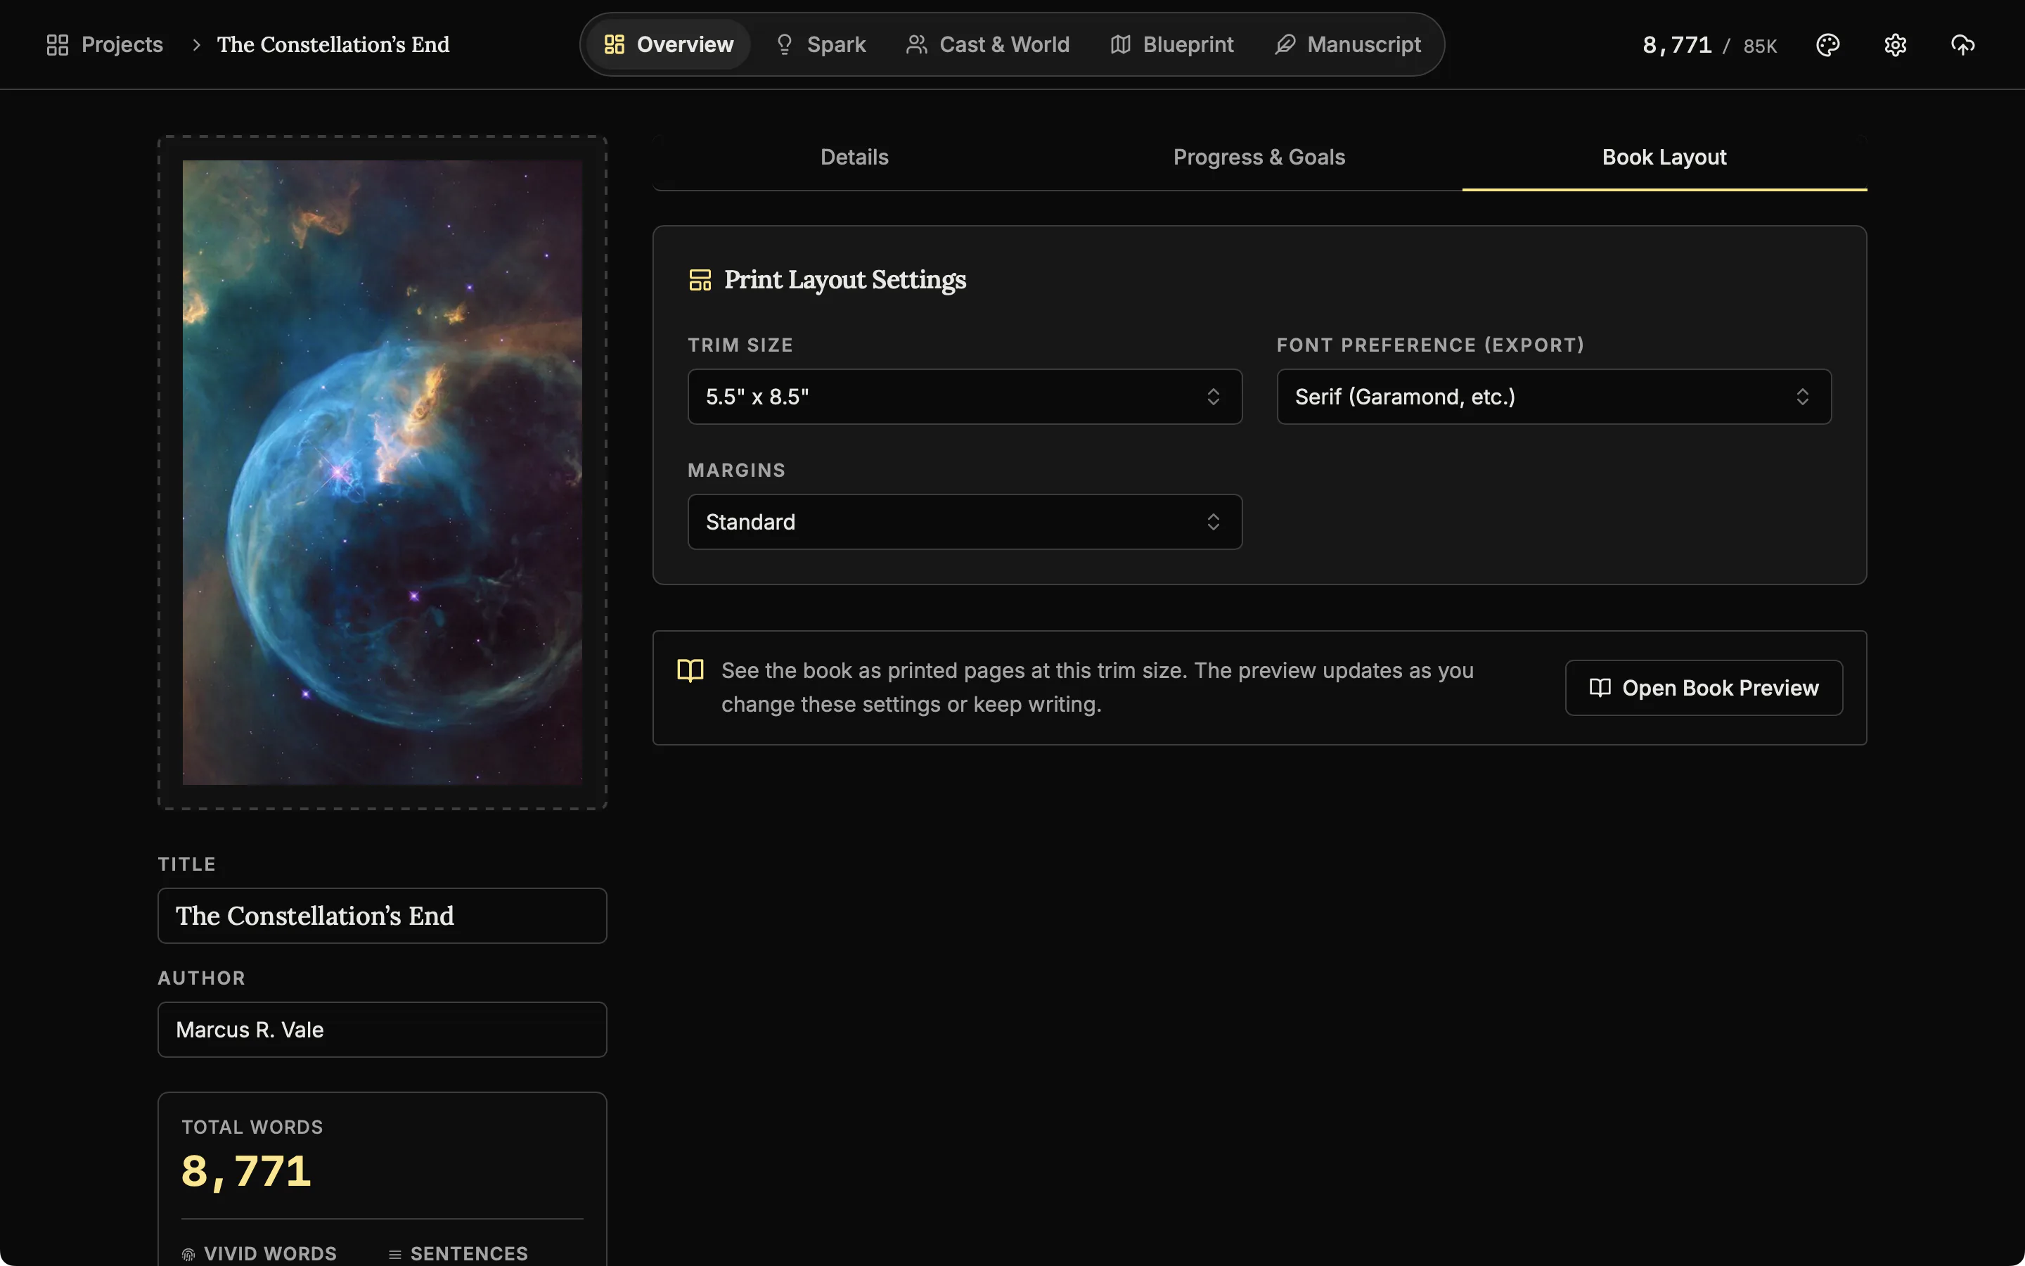Viewport: 2025px width, 1266px height.
Task: Open the Font Preference export dropdown
Action: pyautogui.click(x=1554, y=397)
